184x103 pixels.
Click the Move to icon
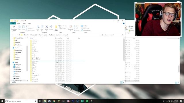coord(38,27)
